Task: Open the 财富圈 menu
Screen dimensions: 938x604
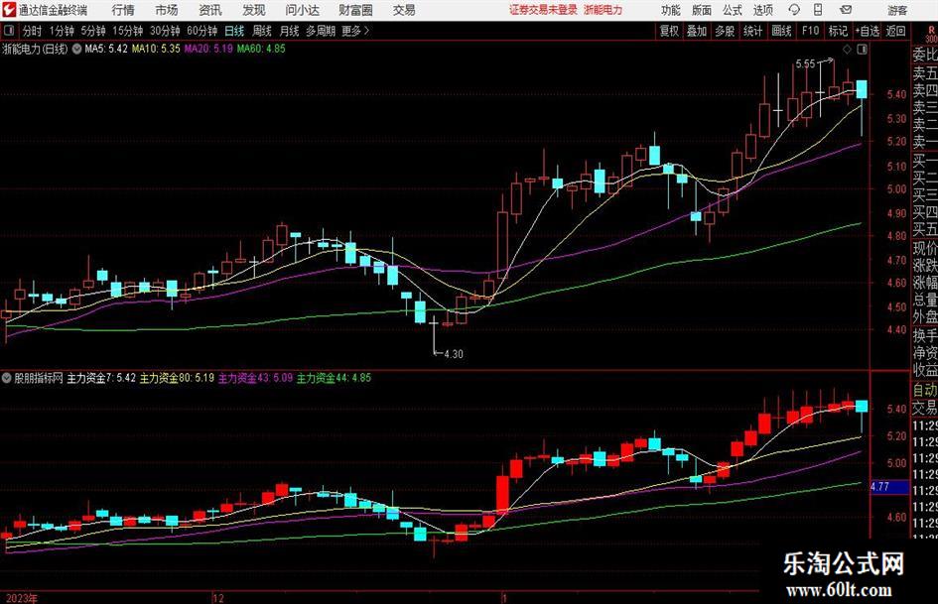Action: point(355,10)
